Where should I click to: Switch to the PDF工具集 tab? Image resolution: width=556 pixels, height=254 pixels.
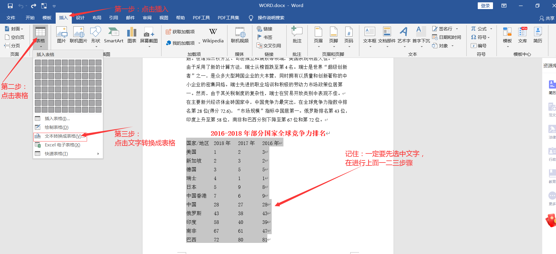click(228, 18)
